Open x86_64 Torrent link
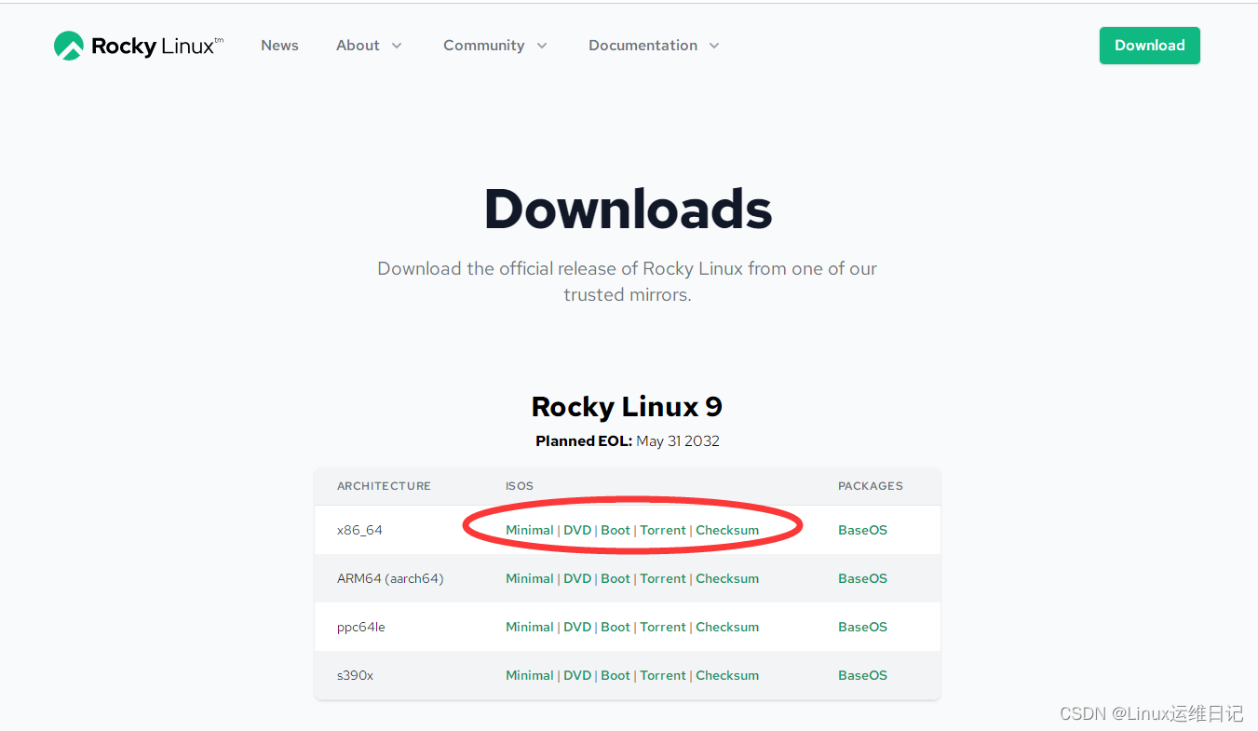 (x=663, y=530)
